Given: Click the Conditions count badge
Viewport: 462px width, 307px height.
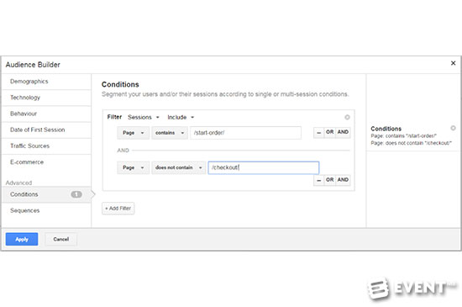Looking at the screenshot, I should (x=76, y=194).
